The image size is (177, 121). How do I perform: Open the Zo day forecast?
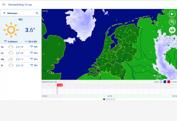pyautogui.click(x=21, y=53)
